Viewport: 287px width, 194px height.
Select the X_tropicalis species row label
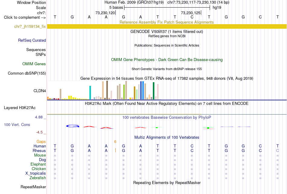(x=36, y=173)
